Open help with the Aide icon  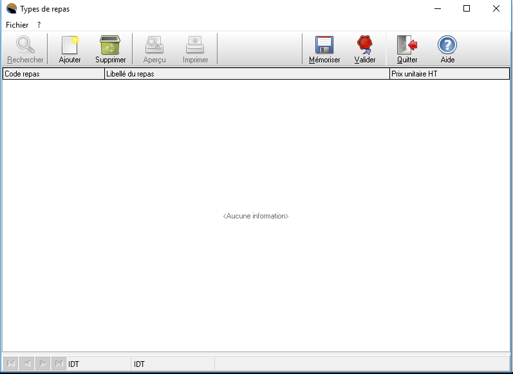tap(447, 46)
